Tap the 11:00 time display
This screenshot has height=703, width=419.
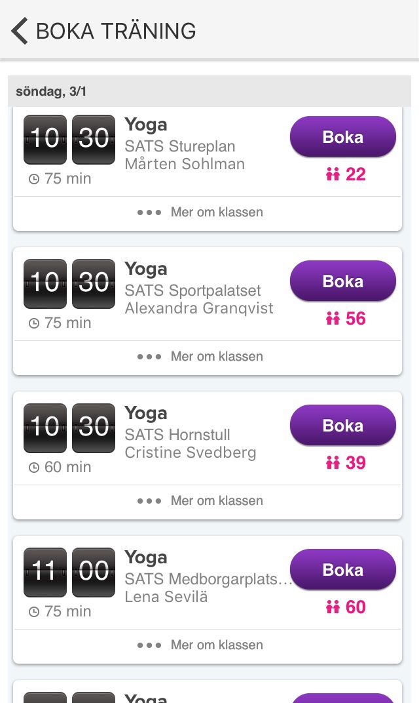(x=69, y=572)
